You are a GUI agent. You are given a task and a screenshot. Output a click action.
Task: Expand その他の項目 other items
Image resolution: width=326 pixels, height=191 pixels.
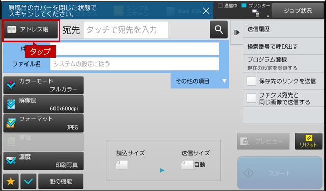(x=200, y=81)
